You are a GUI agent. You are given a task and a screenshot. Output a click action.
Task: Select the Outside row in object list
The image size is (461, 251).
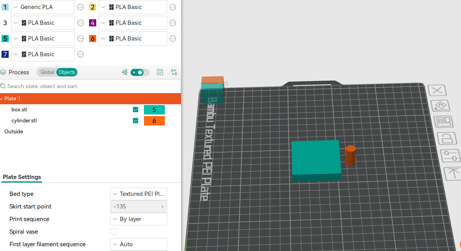pos(13,132)
